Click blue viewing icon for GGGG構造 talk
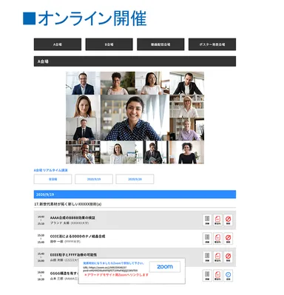 [x=229, y=276]
